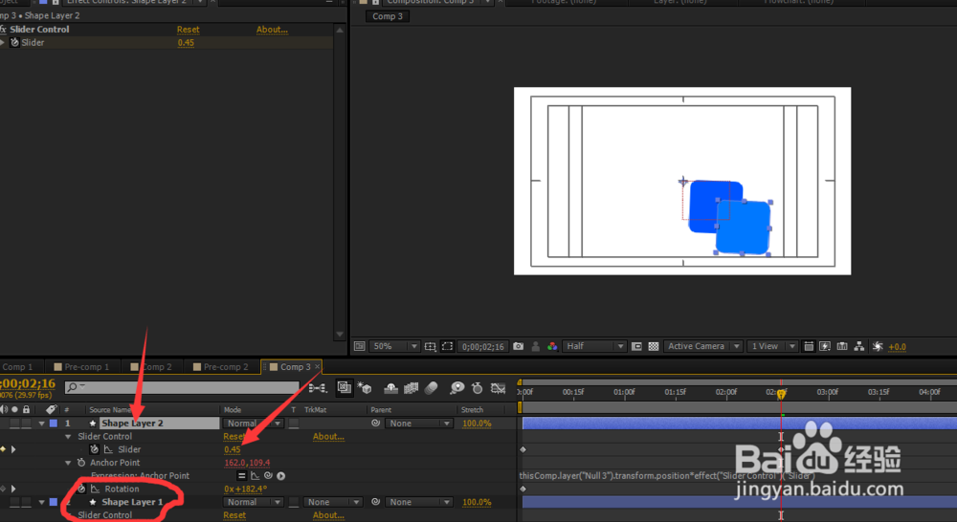Image resolution: width=957 pixels, height=522 pixels.
Task: Select the Comp 3 timeline tab
Action: click(291, 367)
